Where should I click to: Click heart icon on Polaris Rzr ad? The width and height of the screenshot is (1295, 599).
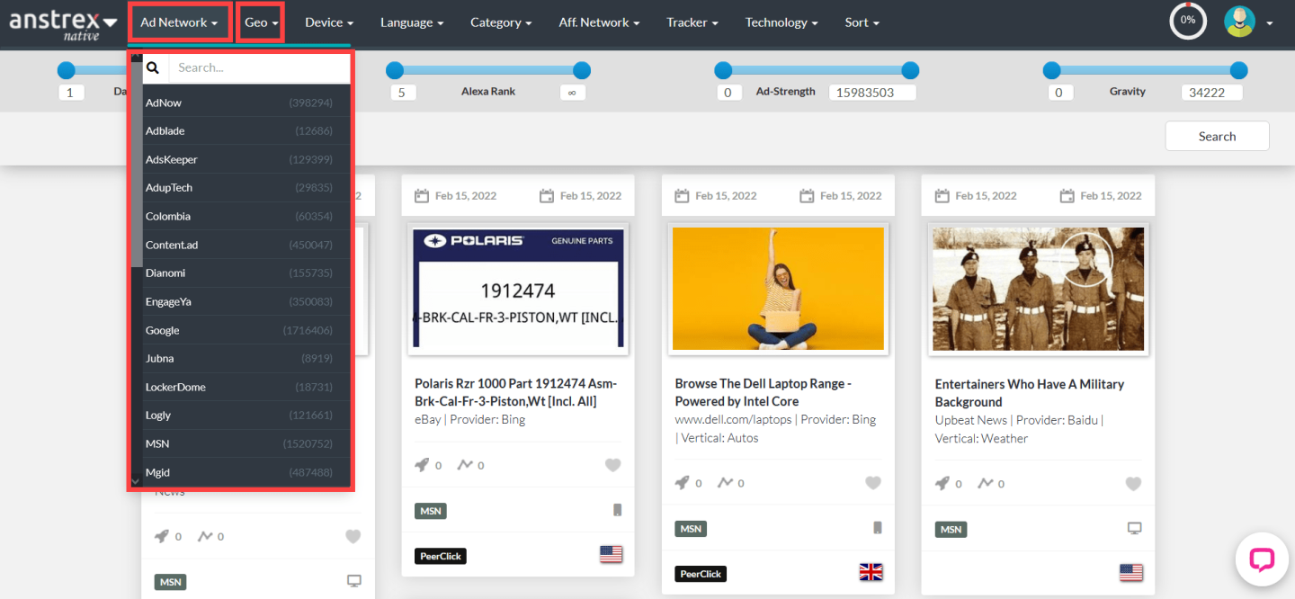[x=612, y=465]
